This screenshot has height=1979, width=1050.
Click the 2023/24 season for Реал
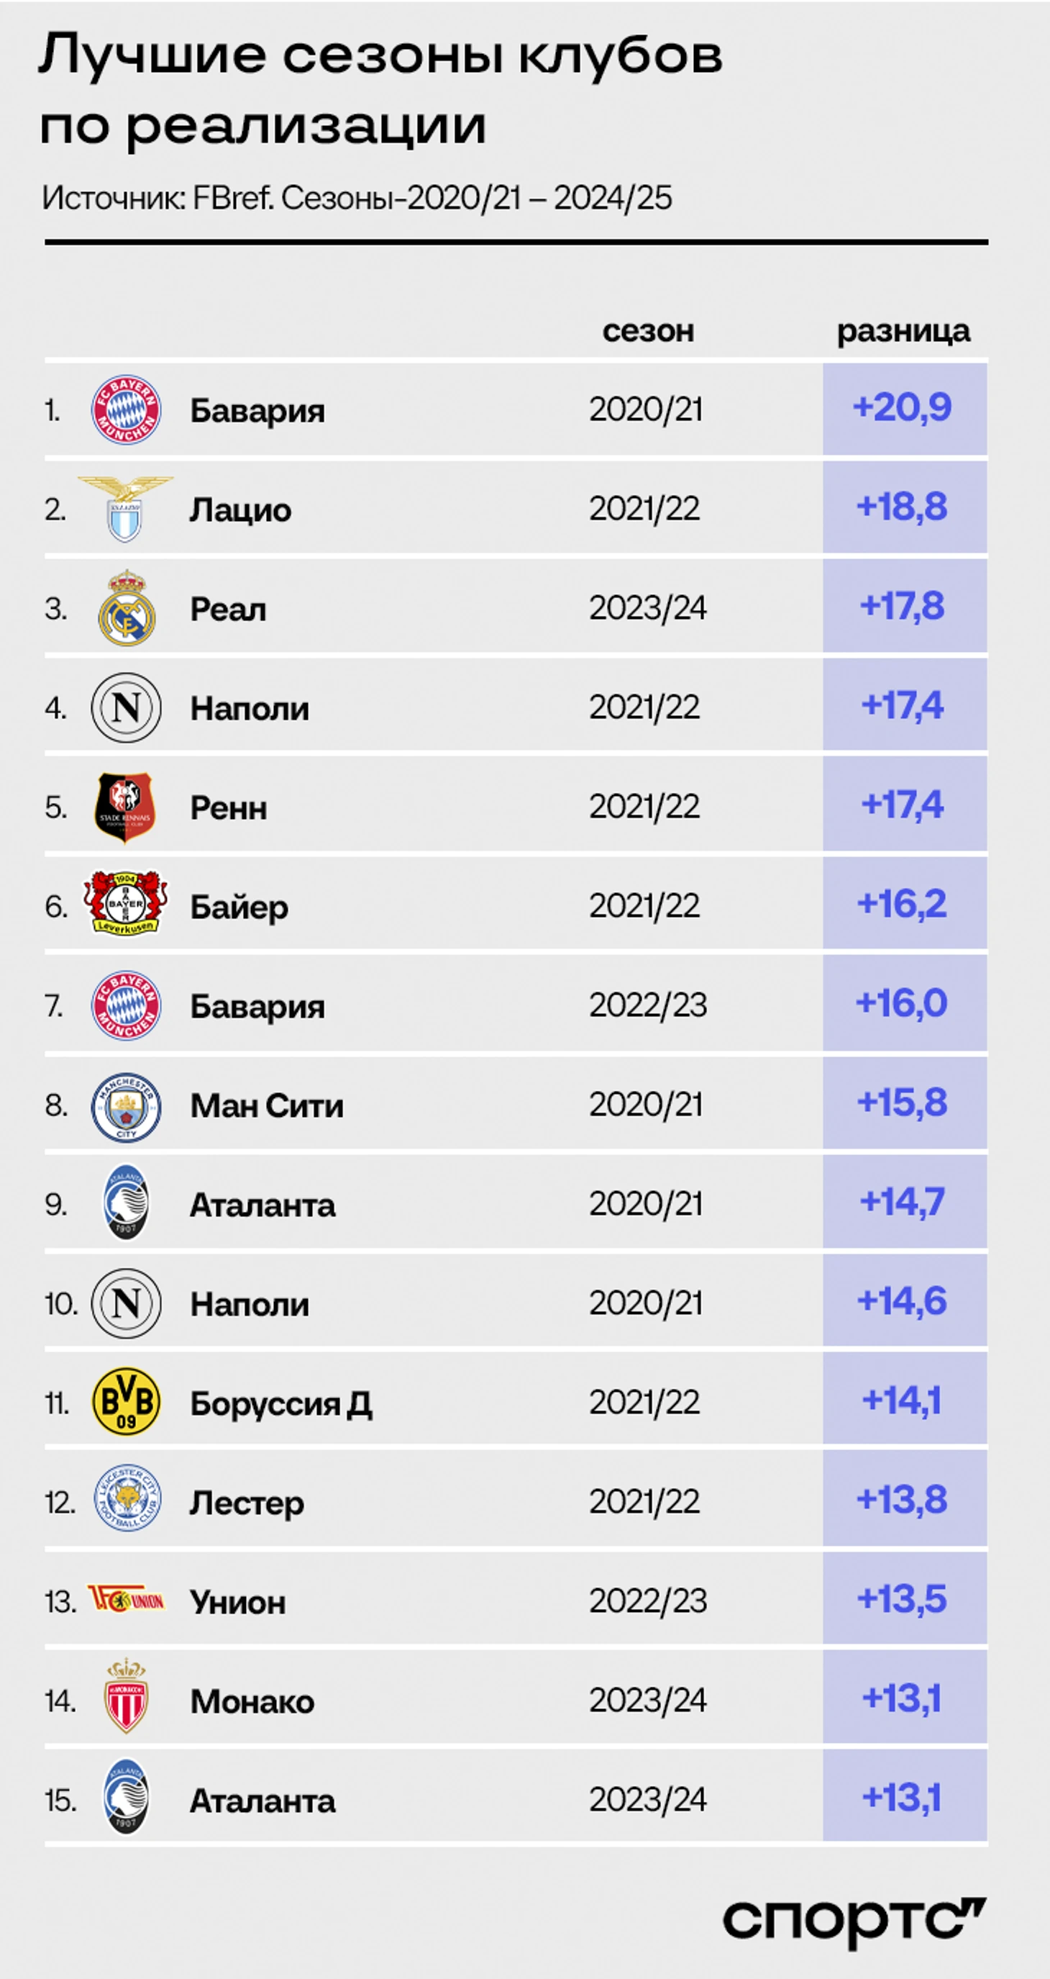[x=647, y=607]
